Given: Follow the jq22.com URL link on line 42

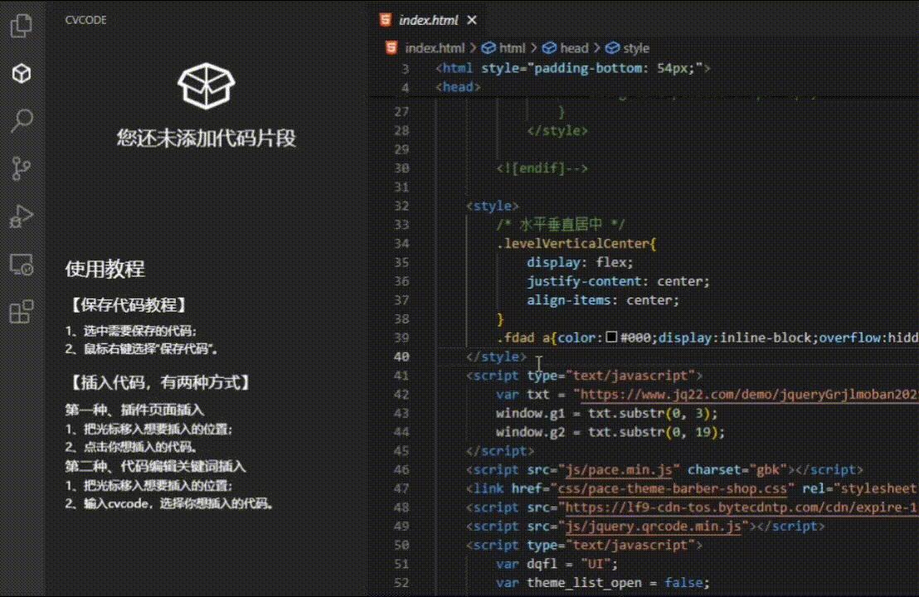Looking at the screenshot, I should (x=749, y=395).
